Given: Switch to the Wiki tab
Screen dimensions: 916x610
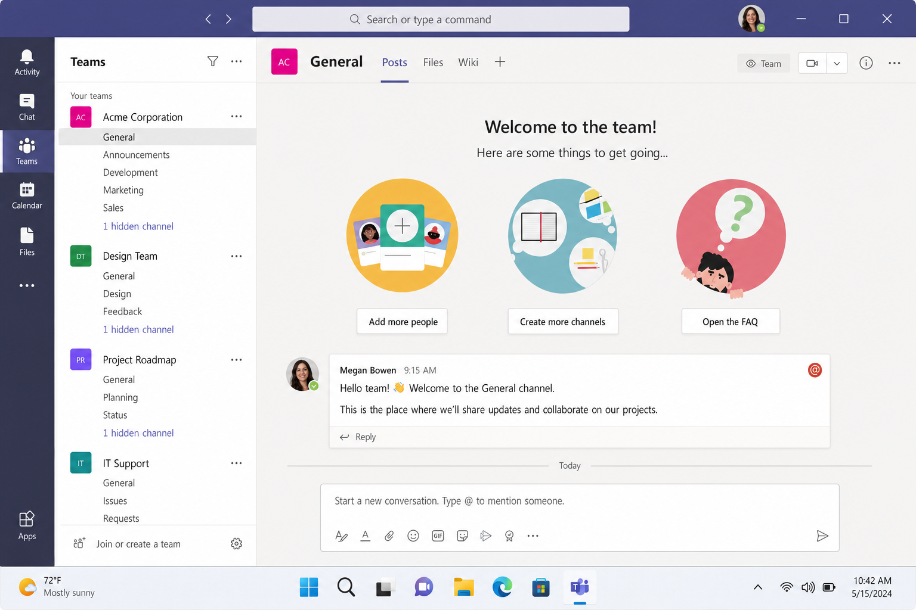Looking at the screenshot, I should [x=468, y=63].
